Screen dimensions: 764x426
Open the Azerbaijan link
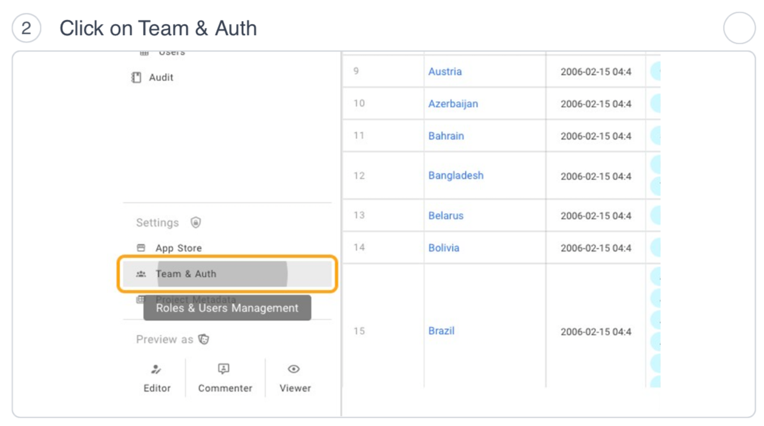pyautogui.click(x=453, y=104)
